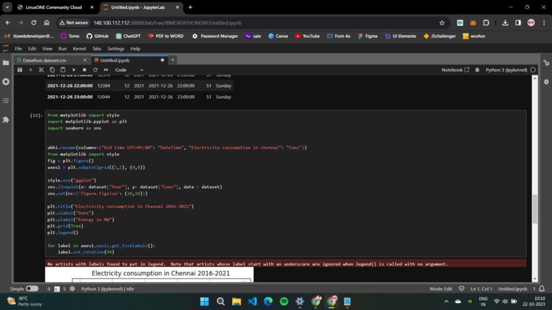Open the Kernel menu
552x310 pixels.
click(x=79, y=49)
